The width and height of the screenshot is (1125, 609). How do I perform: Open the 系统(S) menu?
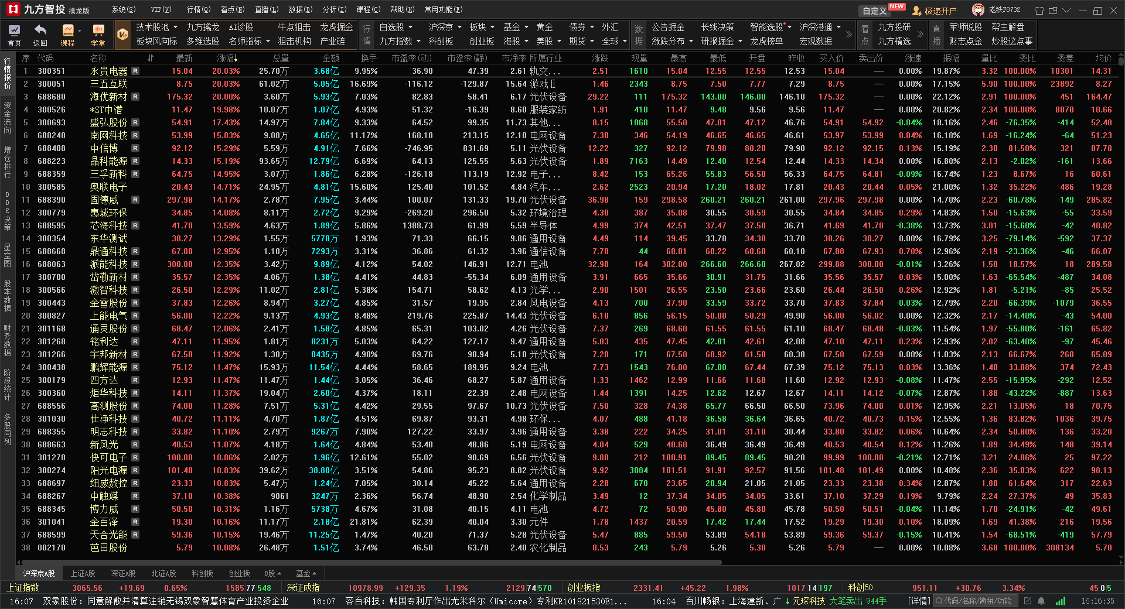[x=124, y=9]
